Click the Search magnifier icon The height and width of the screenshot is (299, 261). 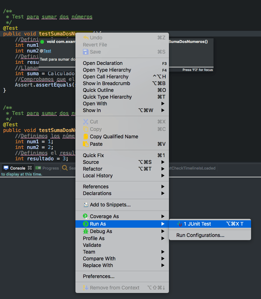click(x=65, y=168)
